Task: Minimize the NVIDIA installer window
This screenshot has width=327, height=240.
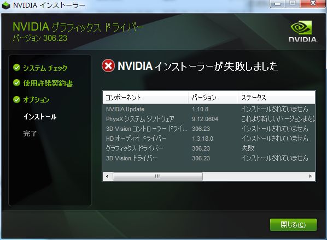Action: click(278, 3)
